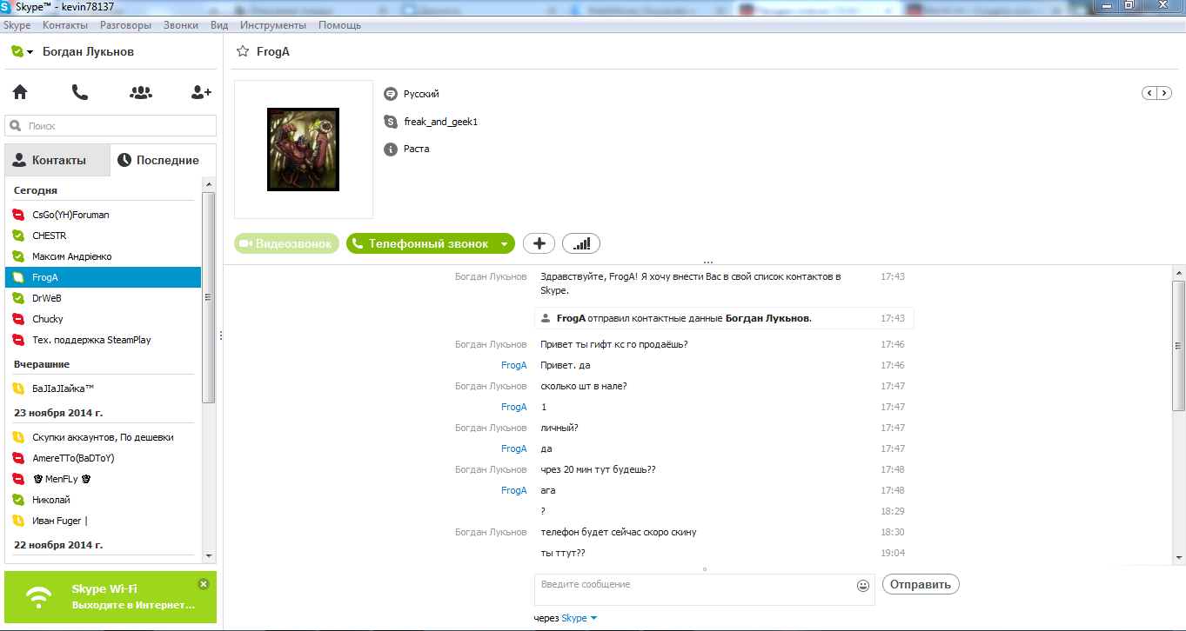The width and height of the screenshot is (1186, 631).
Task: Open the Контакты menu
Action: click(65, 25)
